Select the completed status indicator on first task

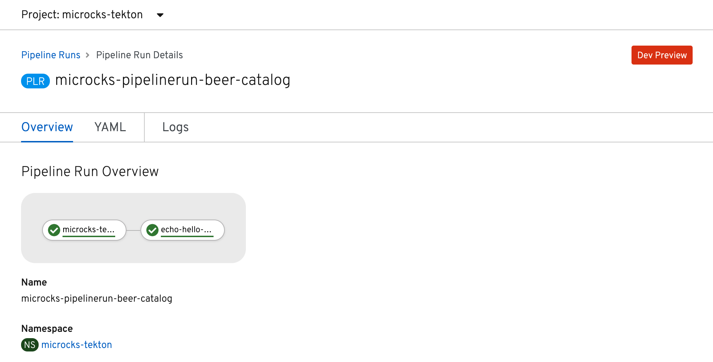54,230
